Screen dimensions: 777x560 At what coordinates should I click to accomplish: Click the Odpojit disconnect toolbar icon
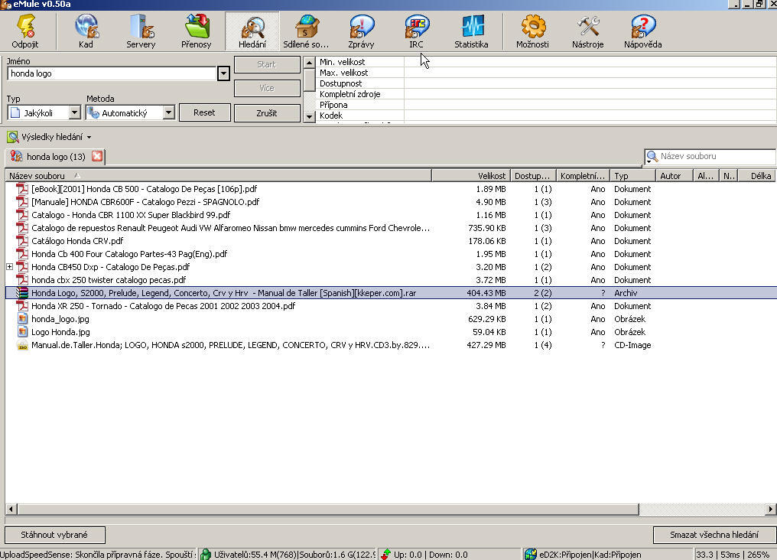click(25, 31)
